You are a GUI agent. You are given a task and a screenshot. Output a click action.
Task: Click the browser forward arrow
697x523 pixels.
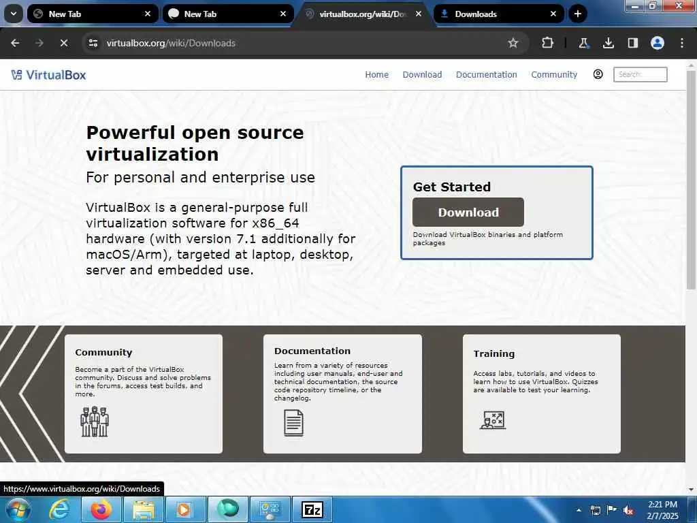39,43
